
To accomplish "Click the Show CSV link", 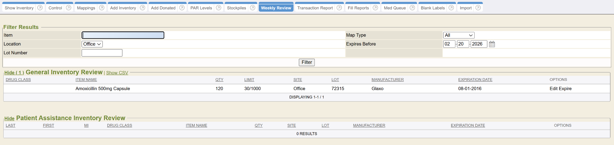I will [x=117, y=73].
